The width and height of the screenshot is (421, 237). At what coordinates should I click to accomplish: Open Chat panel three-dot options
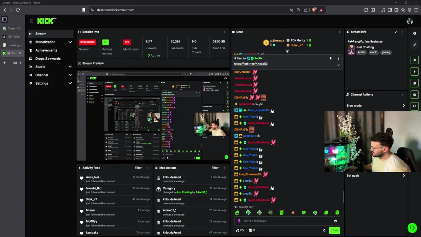pyautogui.click(x=339, y=32)
